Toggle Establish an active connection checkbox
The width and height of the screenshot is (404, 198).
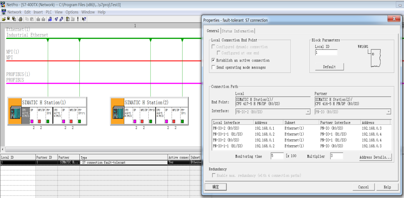(213, 60)
